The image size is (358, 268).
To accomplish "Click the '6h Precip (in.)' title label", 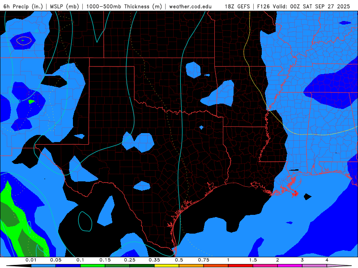I will point(23,6).
